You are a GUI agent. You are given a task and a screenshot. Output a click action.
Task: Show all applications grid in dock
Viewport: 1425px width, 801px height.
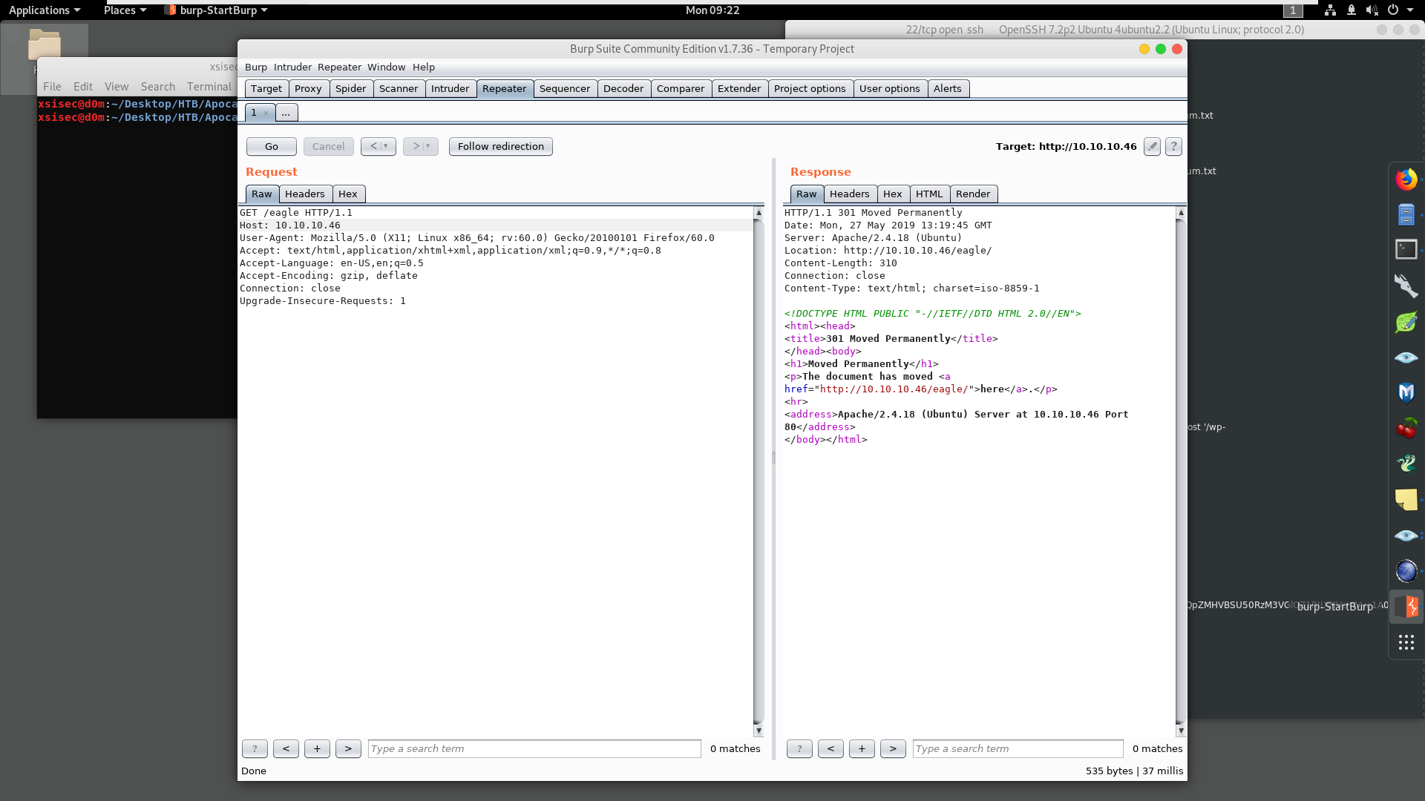tap(1406, 642)
